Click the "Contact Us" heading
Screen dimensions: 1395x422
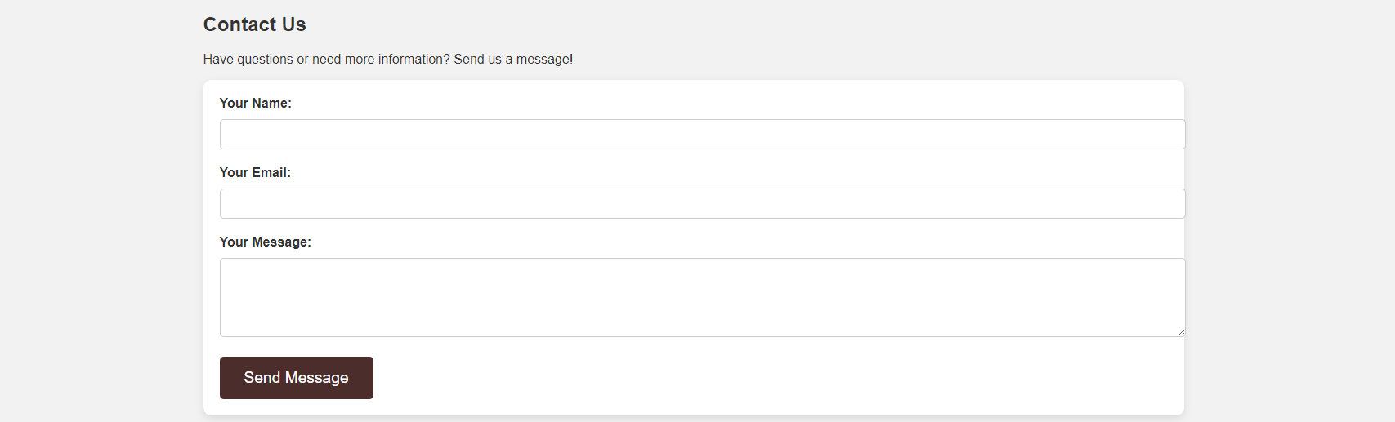click(254, 24)
